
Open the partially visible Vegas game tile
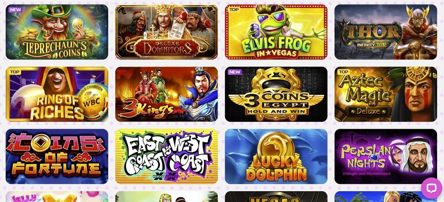tap(276, 197)
